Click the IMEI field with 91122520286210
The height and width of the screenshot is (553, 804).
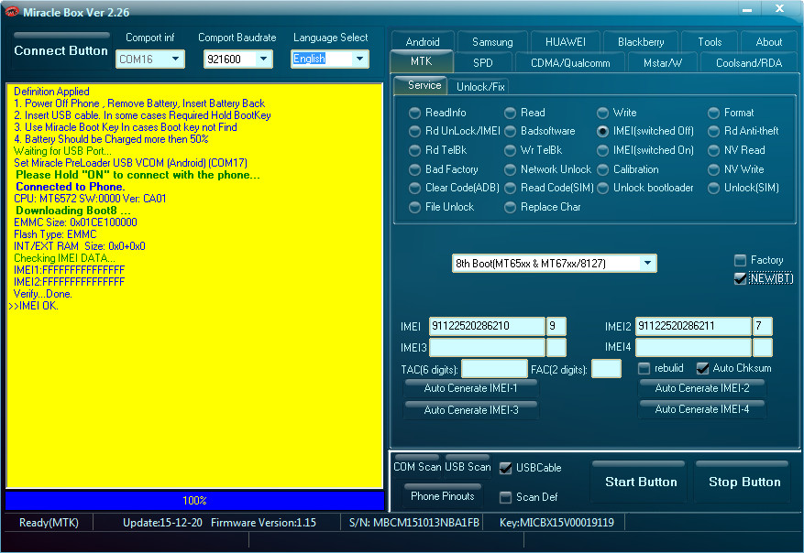click(487, 326)
